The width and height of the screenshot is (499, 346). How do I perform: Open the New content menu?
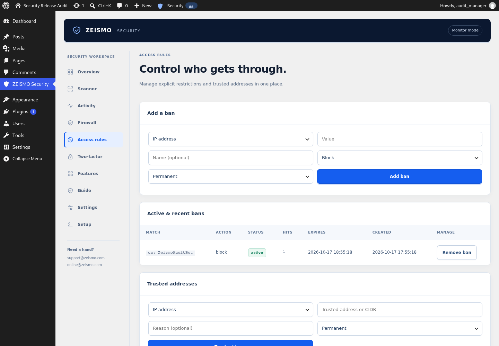click(x=143, y=6)
